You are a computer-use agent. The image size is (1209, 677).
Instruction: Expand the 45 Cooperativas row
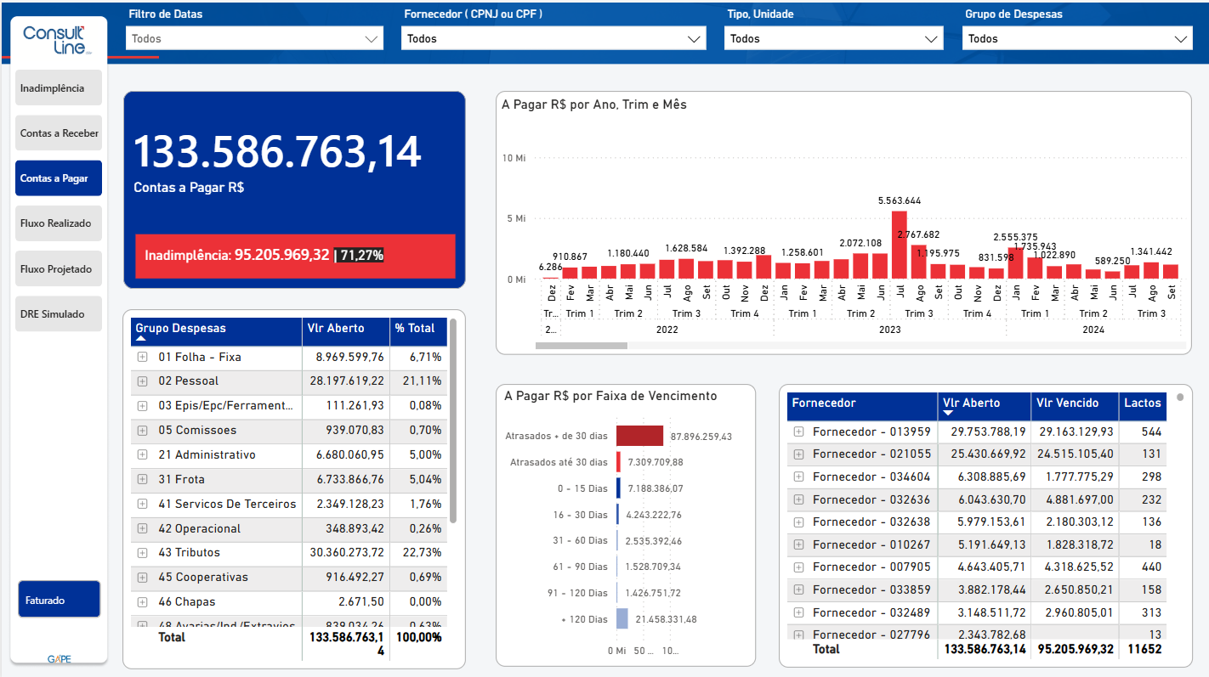[143, 578]
